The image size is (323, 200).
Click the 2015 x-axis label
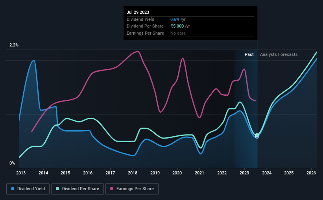pos(65,173)
